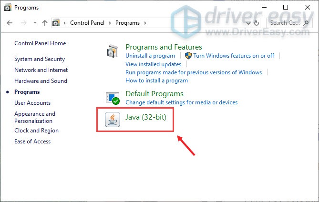Click the Java (32-bit) text link
This screenshot has height=202, width=319.
(x=146, y=117)
